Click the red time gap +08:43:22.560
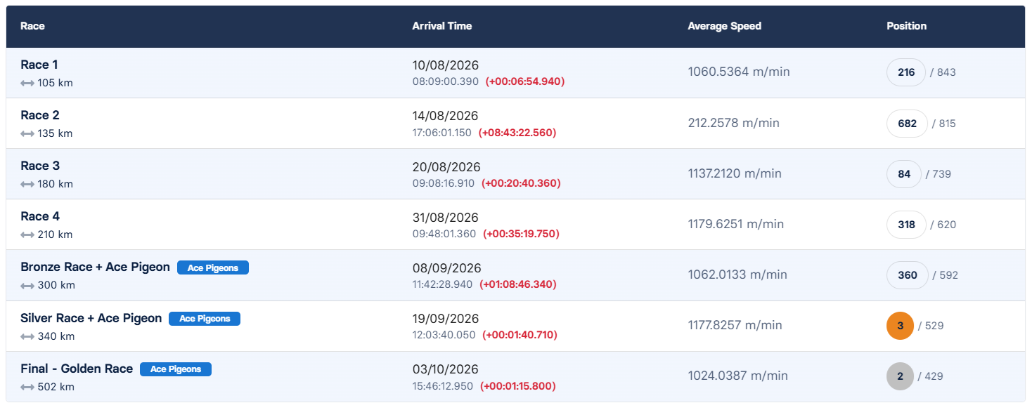This screenshot has width=1032, height=410. pyautogui.click(x=517, y=133)
